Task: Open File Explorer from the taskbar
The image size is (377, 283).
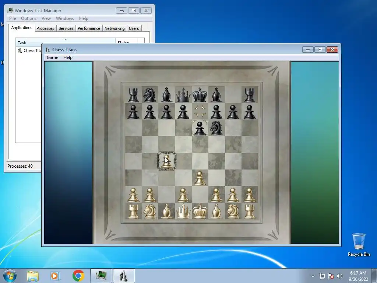Action: 33,276
